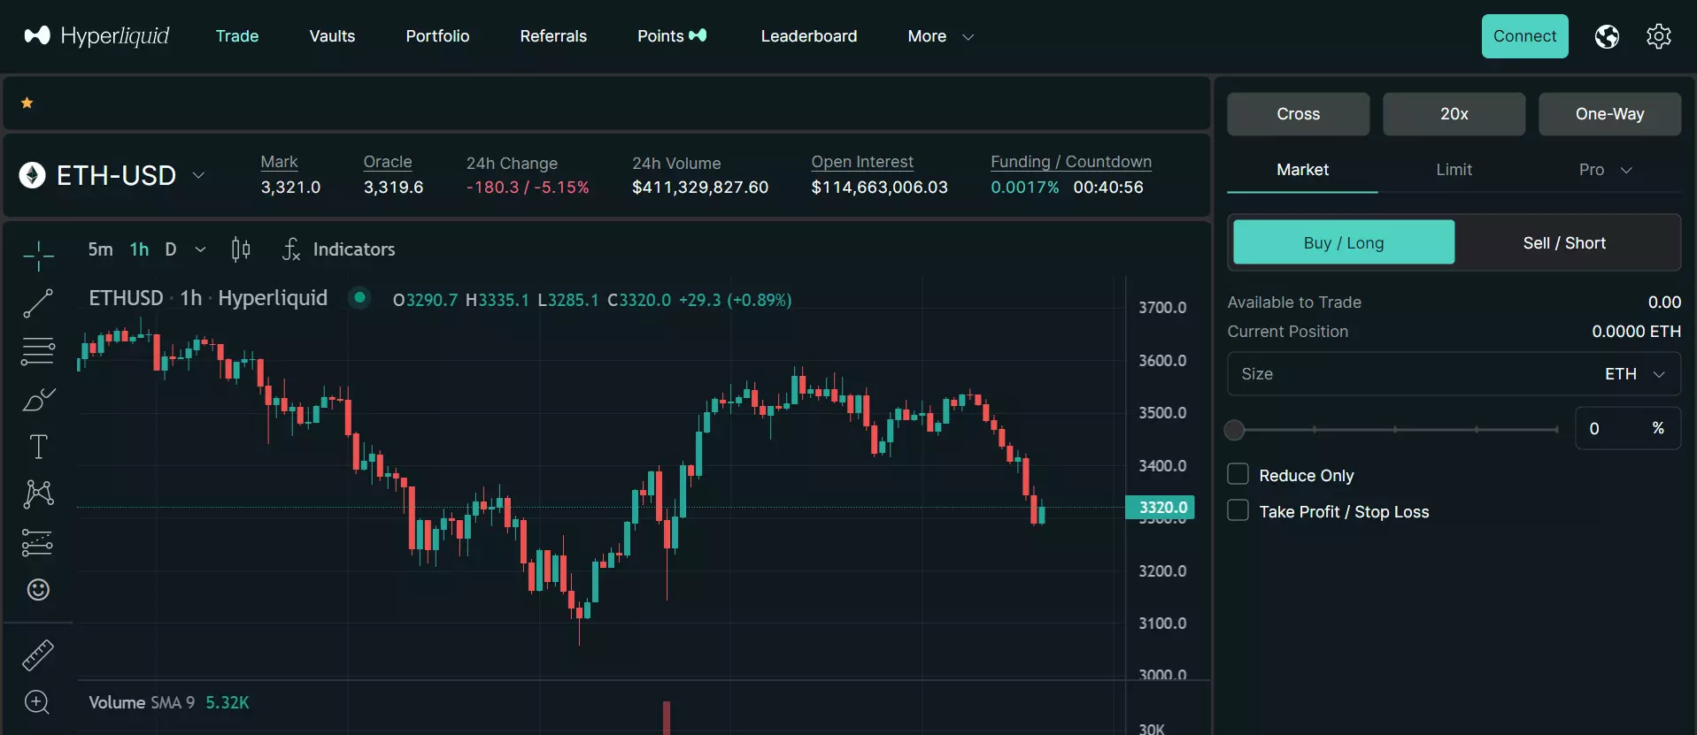Select the crosshair cursor tool
The width and height of the screenshot is (1697, 735).
(38, 256)
